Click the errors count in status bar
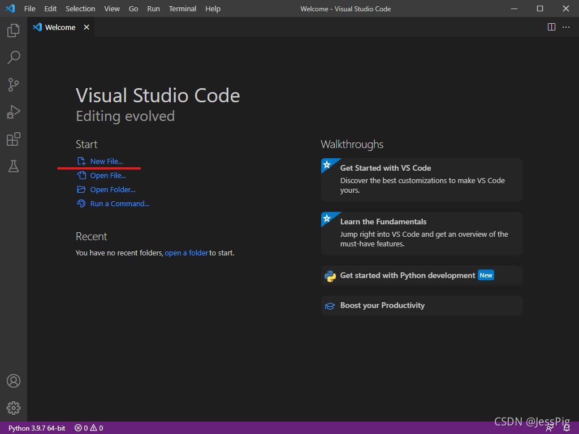Image resolution: width=579 pixels, height=434 pixels. point(81,428)
